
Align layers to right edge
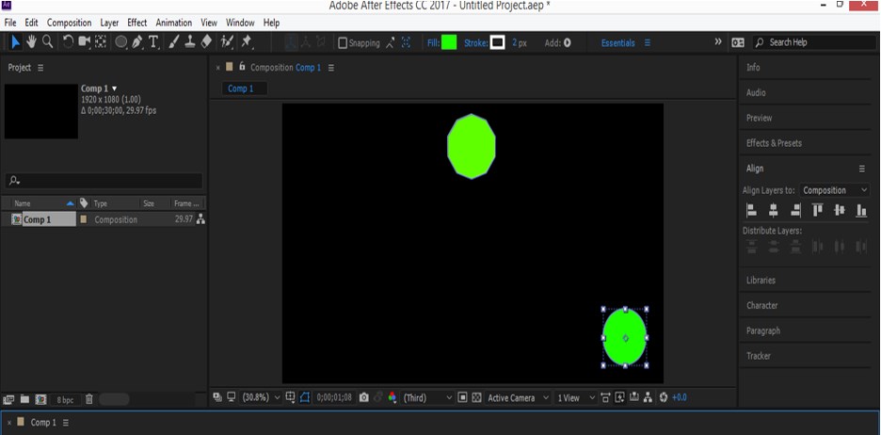(x=795, y=211)
